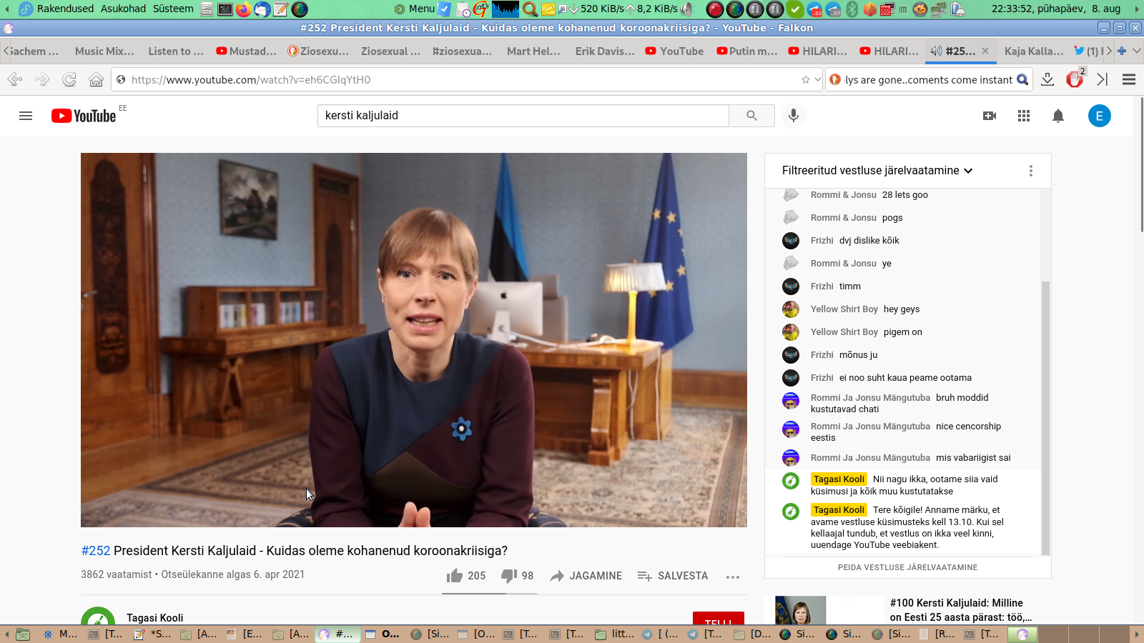Click the JAGAMINE share button

(x=586, y=576)
